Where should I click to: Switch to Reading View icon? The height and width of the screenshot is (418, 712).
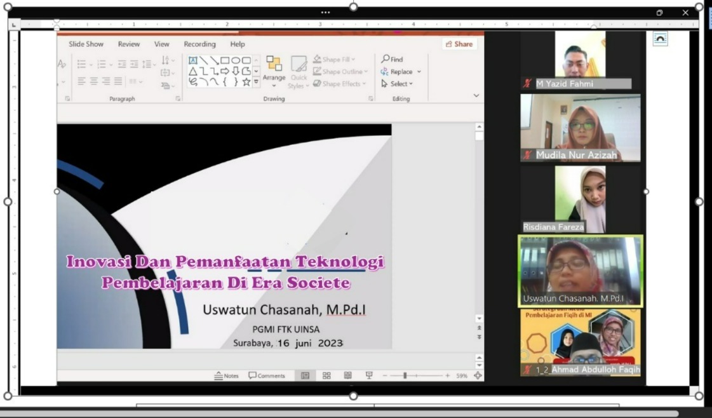coord(347,376)
